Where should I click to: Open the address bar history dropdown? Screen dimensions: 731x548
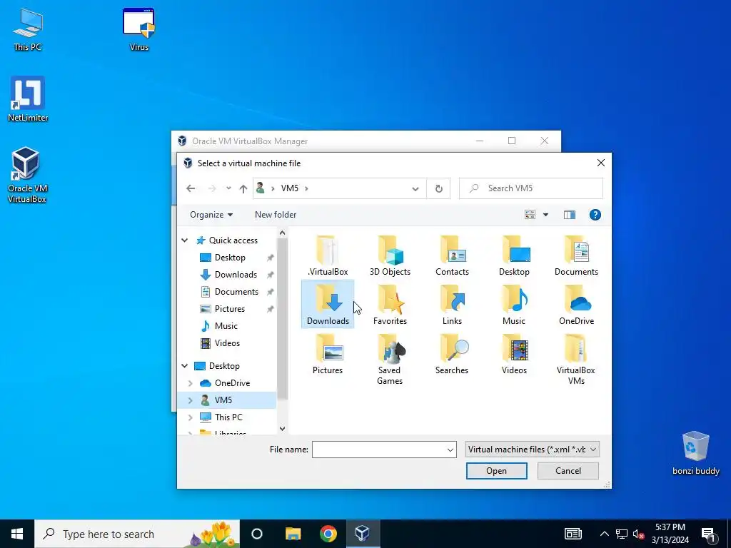pyautogui.click(x=415, y=188)
